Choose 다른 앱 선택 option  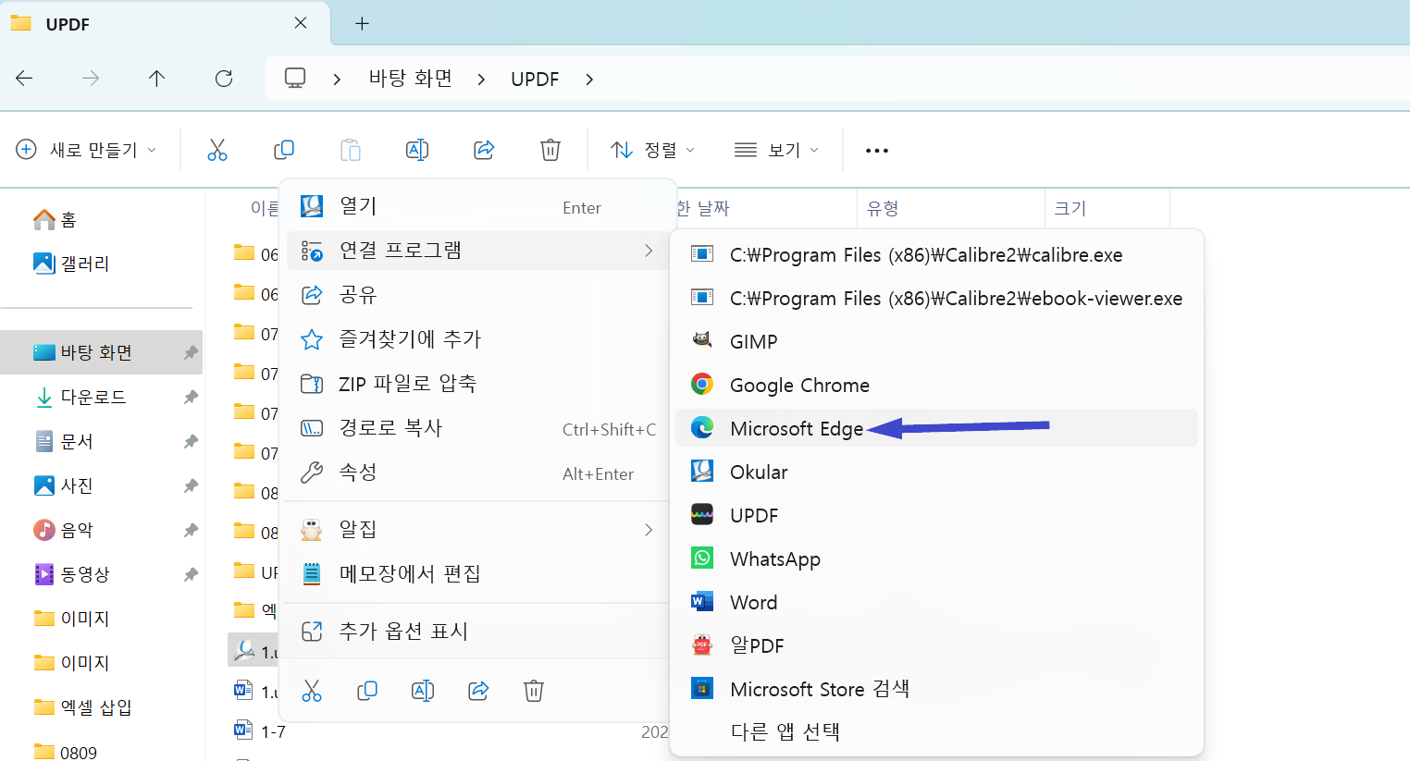pos(936,731)
